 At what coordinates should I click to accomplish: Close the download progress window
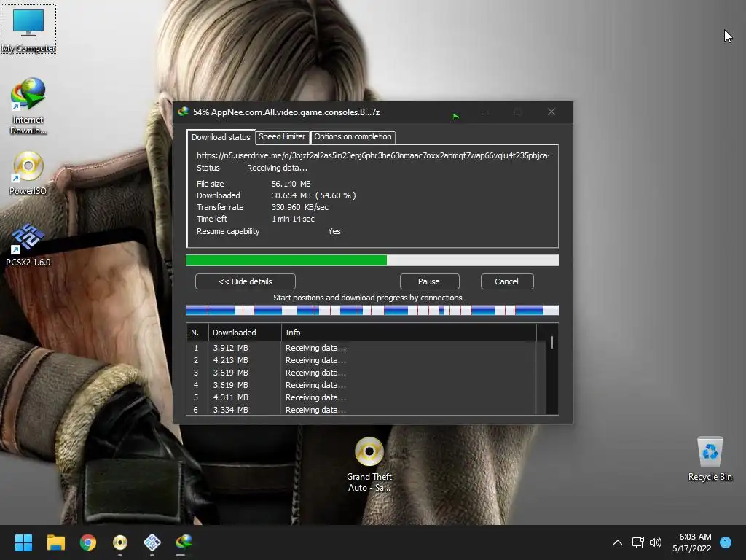[551, 112]
